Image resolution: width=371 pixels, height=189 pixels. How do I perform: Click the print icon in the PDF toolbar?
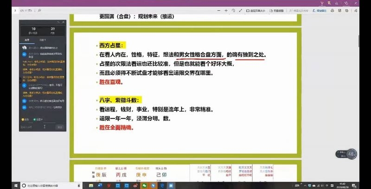tap(333, 11)
